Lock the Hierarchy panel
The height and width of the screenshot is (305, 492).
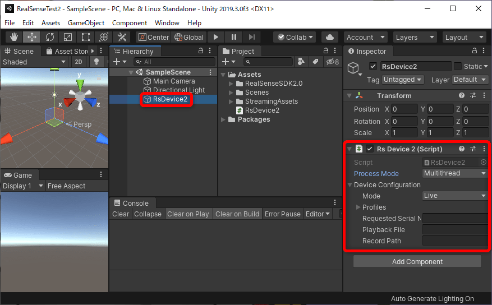click(x=201, y=51)
